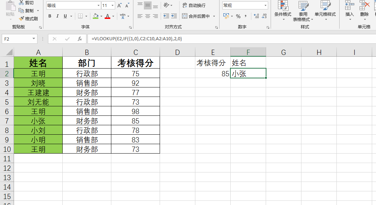Screen dimensions: 376x205
Task: Click the Insert Function fx icon
Action: click(x=80, y=39)
